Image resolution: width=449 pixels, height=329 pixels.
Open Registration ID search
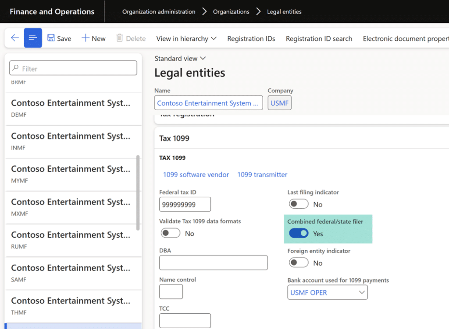pos(319,38)
